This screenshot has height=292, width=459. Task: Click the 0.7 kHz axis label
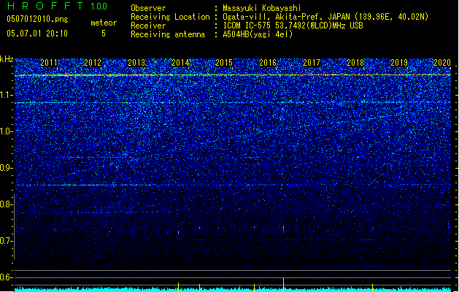6,241
